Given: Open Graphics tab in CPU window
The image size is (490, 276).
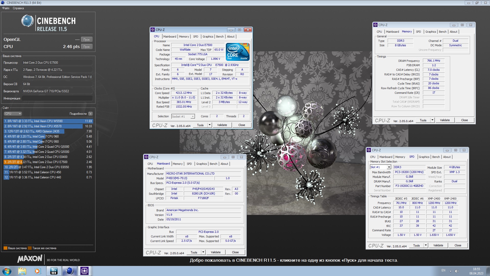Looking at the screenshot, I should coord(208,37).
